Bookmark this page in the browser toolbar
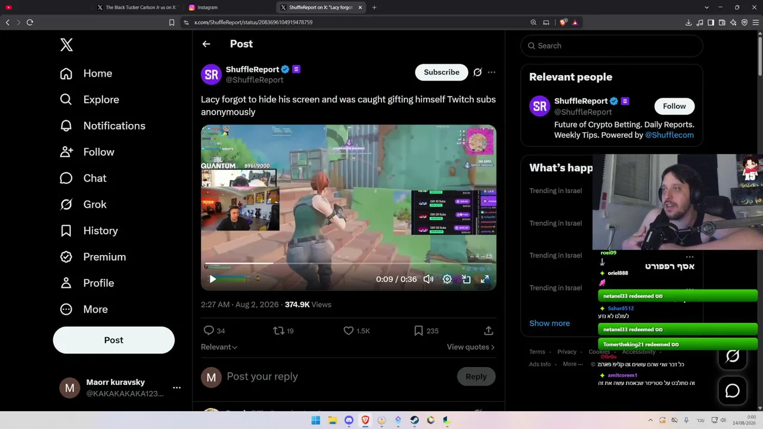 [172, 23]
